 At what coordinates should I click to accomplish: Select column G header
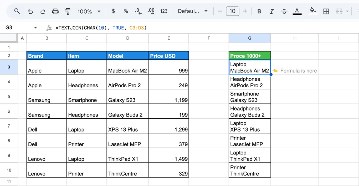(x=250, y=38)
